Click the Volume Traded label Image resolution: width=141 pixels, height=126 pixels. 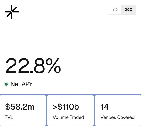[x=68, y=117]
